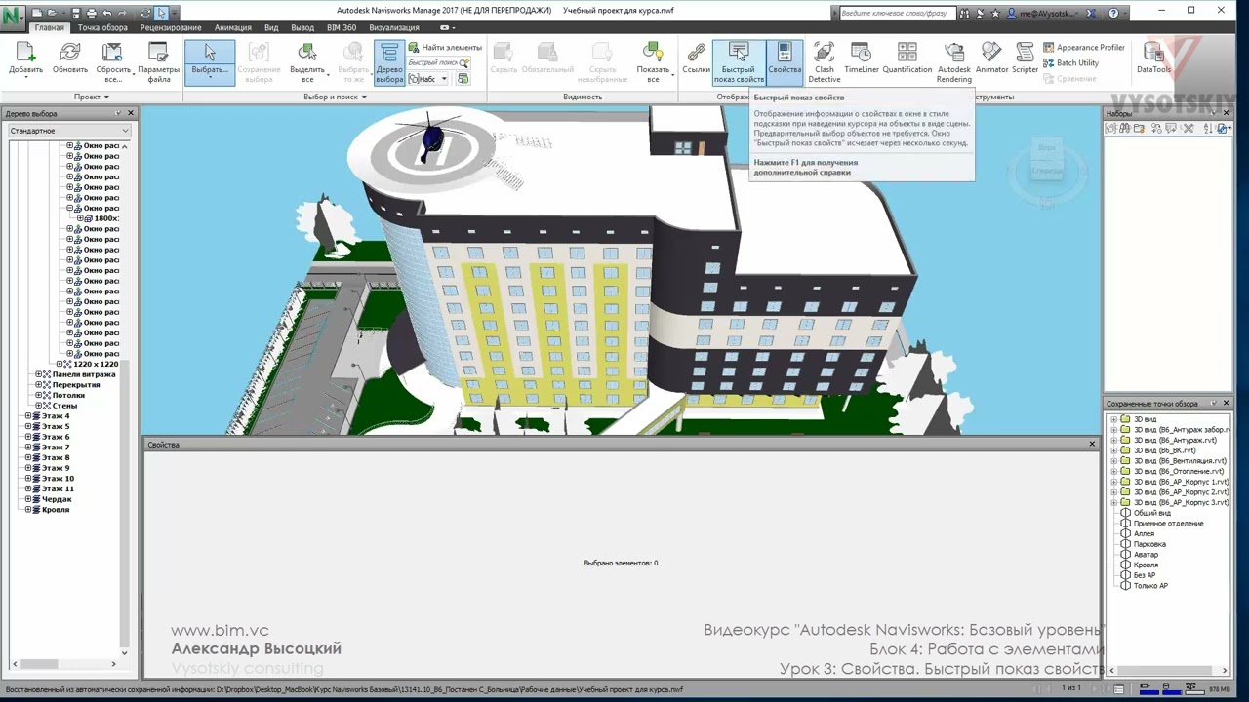Open Appearance Profiler

pyautogui.click(x=1083, y=47)
